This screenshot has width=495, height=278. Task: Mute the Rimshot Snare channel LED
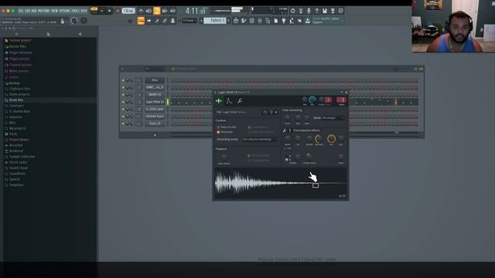click(x=123, y=117)
